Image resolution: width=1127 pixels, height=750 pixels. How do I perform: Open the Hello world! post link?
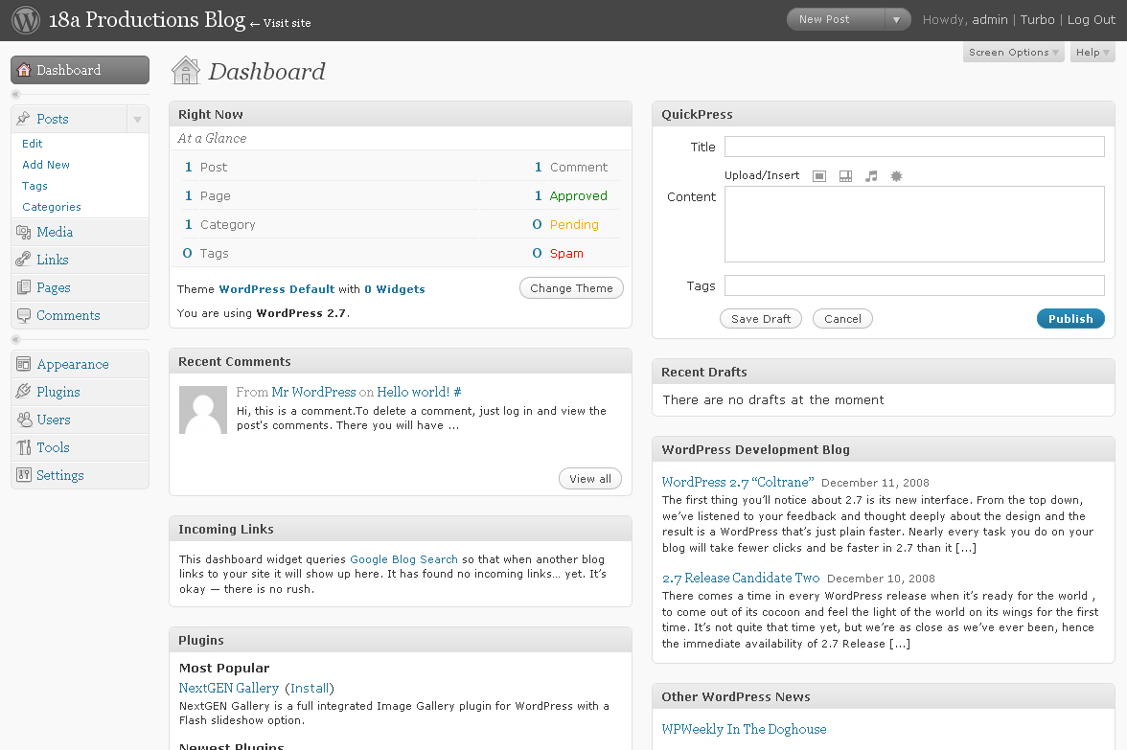tap(413, 393)
